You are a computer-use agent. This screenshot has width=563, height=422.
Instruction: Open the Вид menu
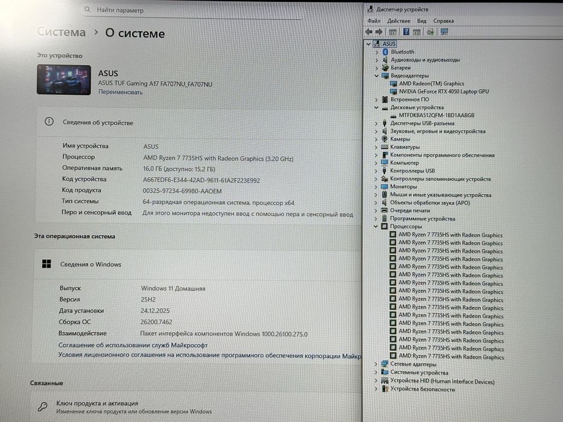[422, 21]
